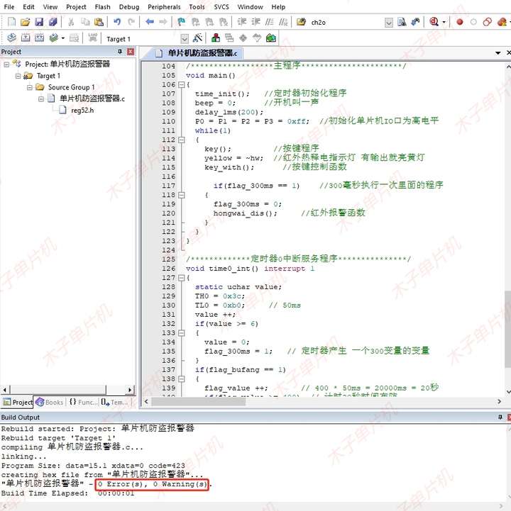Fold the if block at line 118

coord(182,195)
